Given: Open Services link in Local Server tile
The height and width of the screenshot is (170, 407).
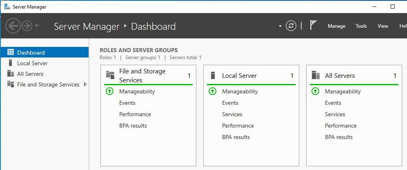Looking at the screenshot, I should [x=232, y=114].
